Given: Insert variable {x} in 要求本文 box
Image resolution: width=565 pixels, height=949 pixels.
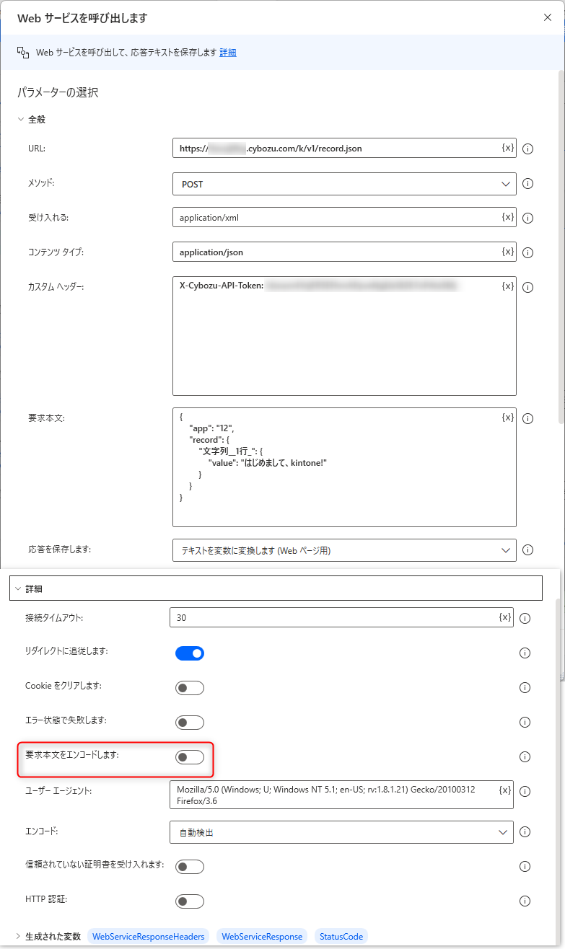Looking at the screenshot, I should (x=508, y=418).
